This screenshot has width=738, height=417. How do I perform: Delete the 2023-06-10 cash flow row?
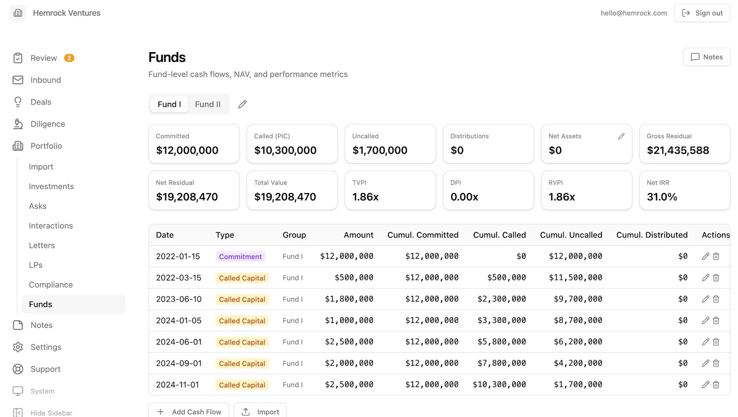point(716,299)
